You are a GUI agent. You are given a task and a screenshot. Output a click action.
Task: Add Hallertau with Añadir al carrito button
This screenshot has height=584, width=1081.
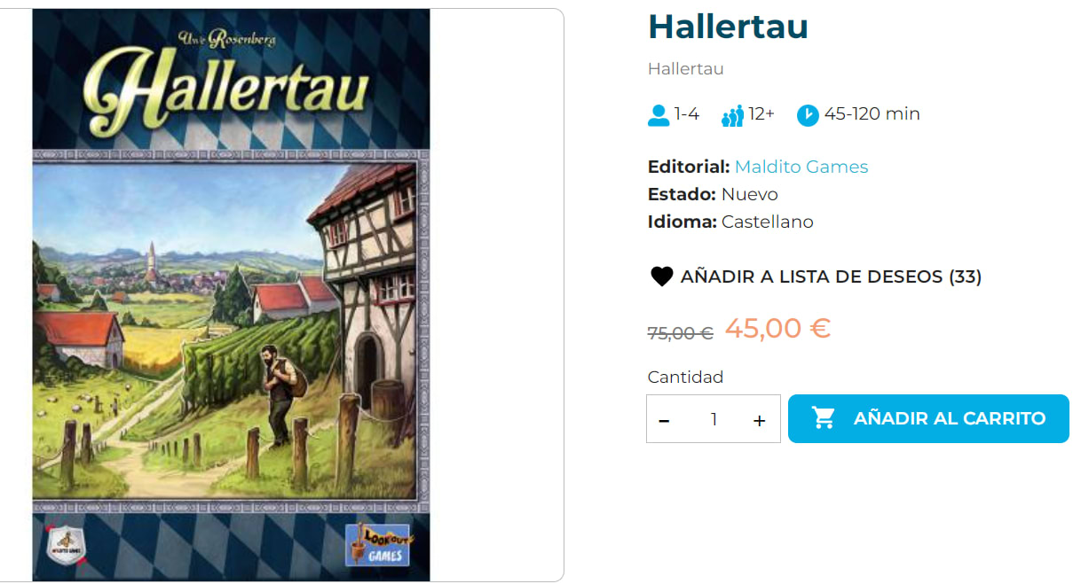[928, 418]
